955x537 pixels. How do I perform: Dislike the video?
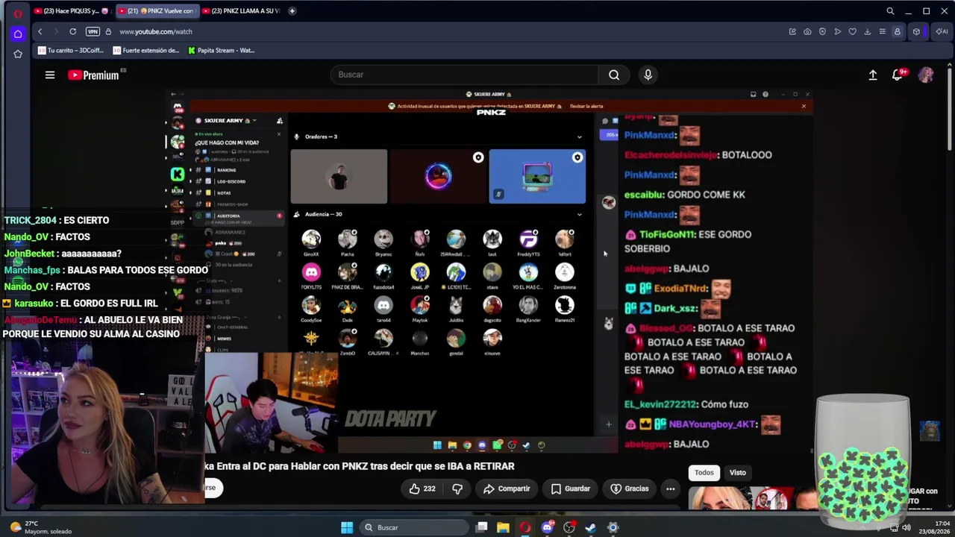[457, 489]
